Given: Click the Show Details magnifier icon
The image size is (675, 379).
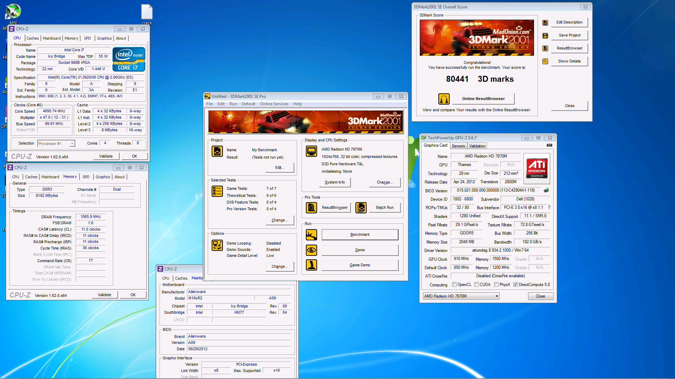Looking at the screenshot, I should (x=545, y=61).
